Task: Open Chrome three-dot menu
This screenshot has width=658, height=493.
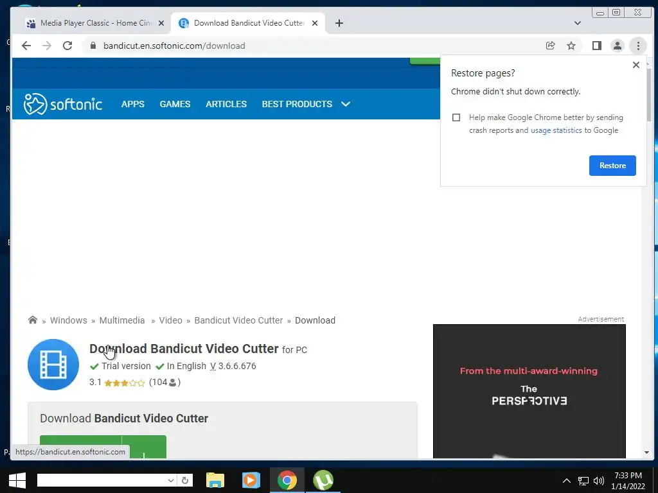Action: [638, 46]
